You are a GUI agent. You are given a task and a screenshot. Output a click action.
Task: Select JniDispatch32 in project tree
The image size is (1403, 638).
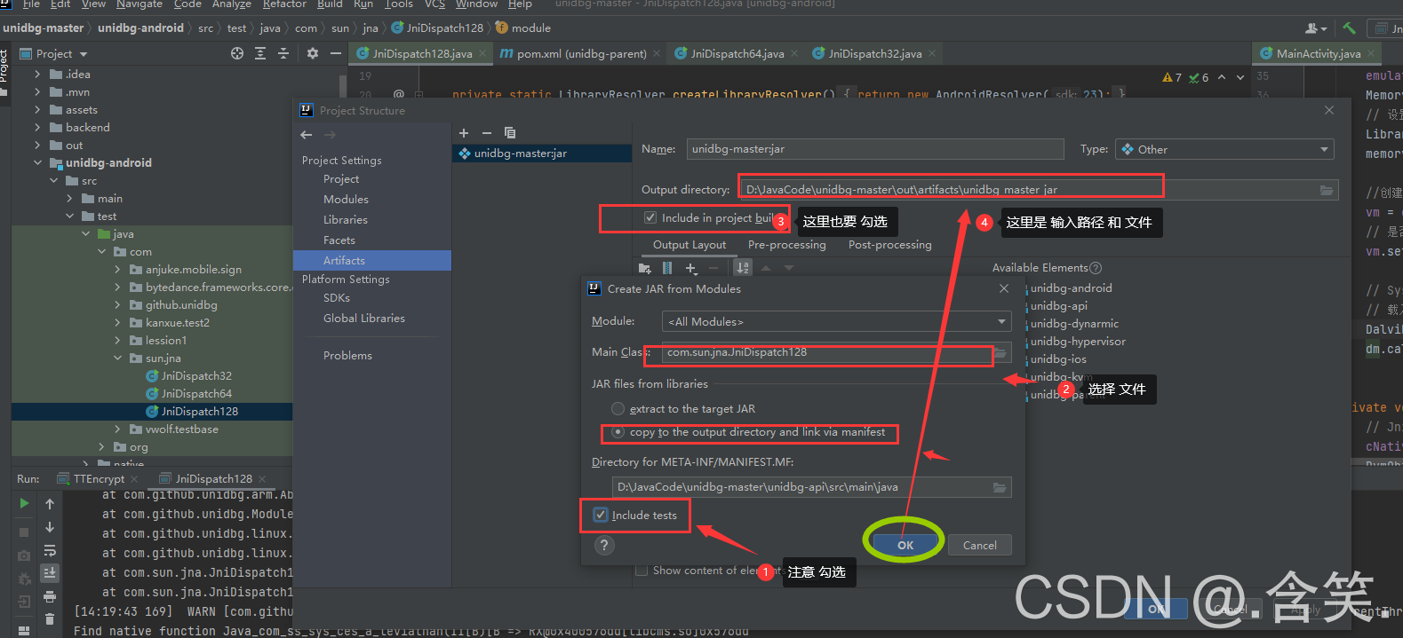coord(196,376)
